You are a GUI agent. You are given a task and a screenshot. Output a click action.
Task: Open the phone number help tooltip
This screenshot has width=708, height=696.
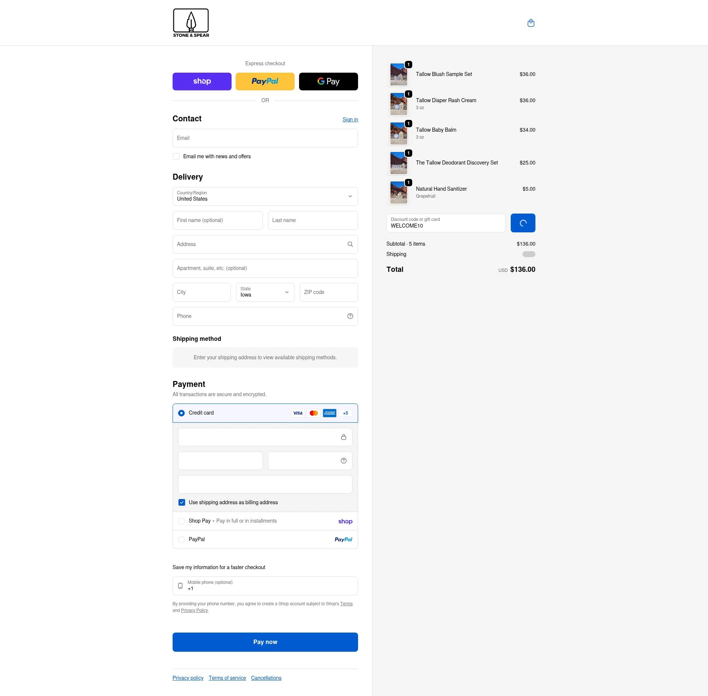350,316
